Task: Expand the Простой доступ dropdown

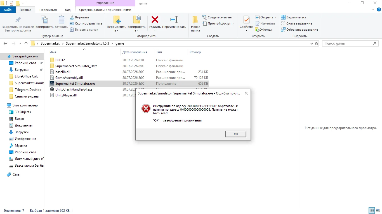Action: (x=218, y=23)
